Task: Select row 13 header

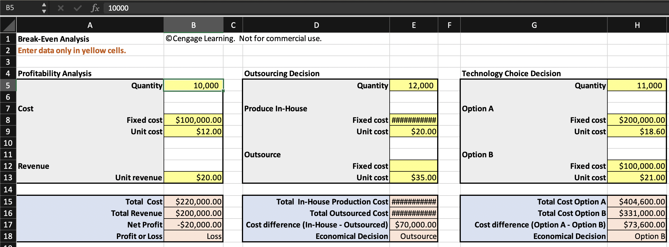Action: click(8, 177)
